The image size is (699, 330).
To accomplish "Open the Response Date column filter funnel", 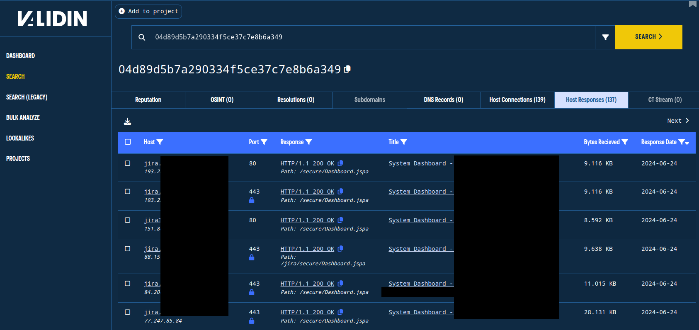I will tap(681, 142).
